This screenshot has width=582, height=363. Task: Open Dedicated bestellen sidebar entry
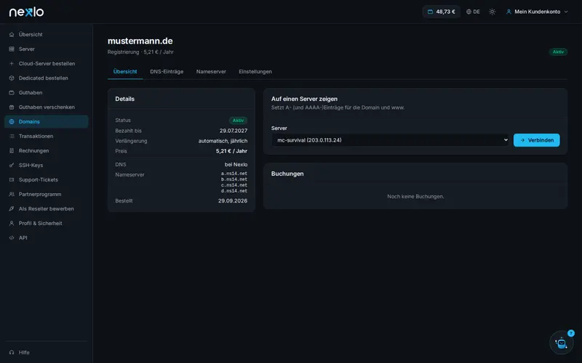click(x=47, y=78)
